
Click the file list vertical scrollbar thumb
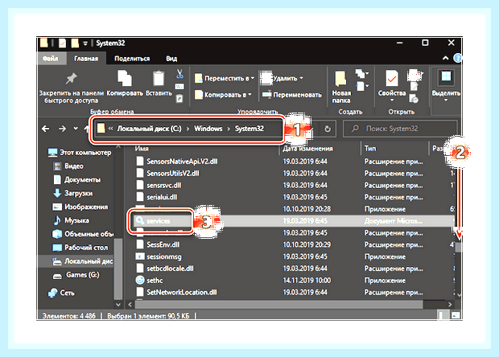click(458, 247)
